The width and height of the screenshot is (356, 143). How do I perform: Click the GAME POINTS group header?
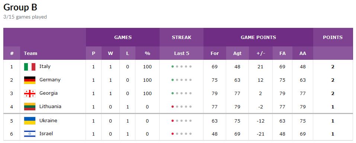click(259, 38)
